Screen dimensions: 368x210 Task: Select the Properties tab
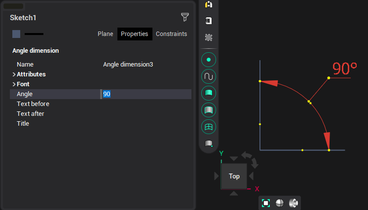(x=135, y=34)
